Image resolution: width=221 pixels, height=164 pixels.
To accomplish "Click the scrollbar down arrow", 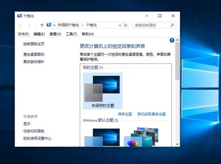I will click(x=177, y=144).
